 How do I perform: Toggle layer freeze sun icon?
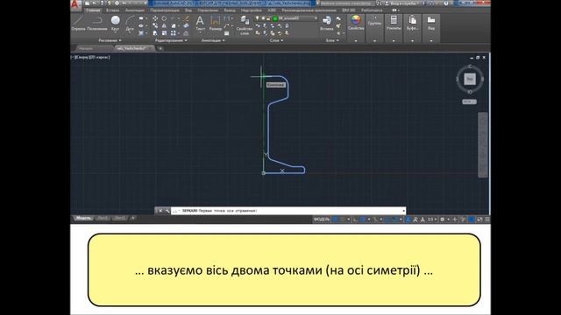[x=263, y=18]
